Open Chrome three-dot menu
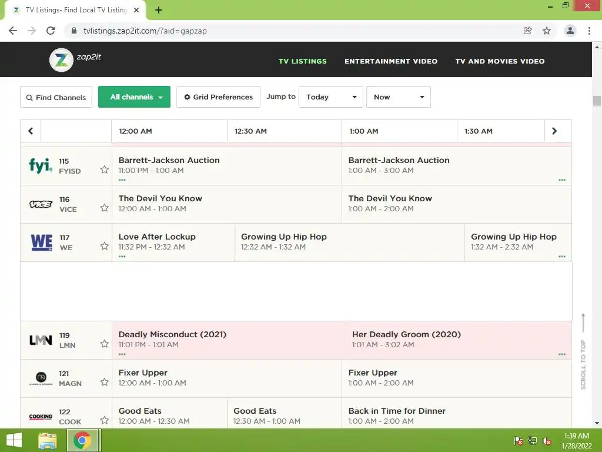Screen dimensions: 602x452 point(589,31)
